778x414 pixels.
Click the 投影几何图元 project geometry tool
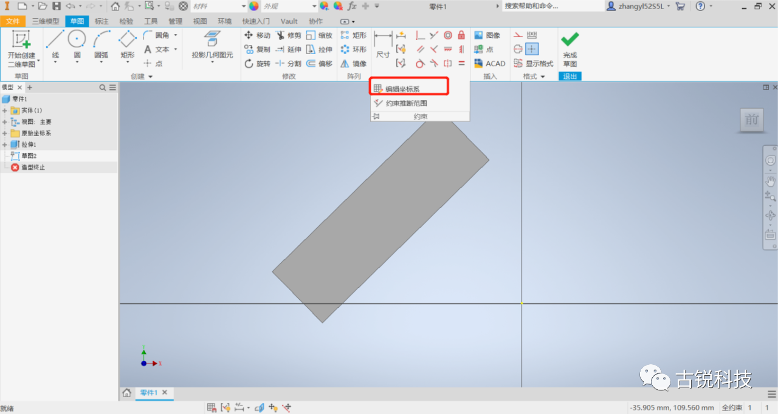(212, 47)
